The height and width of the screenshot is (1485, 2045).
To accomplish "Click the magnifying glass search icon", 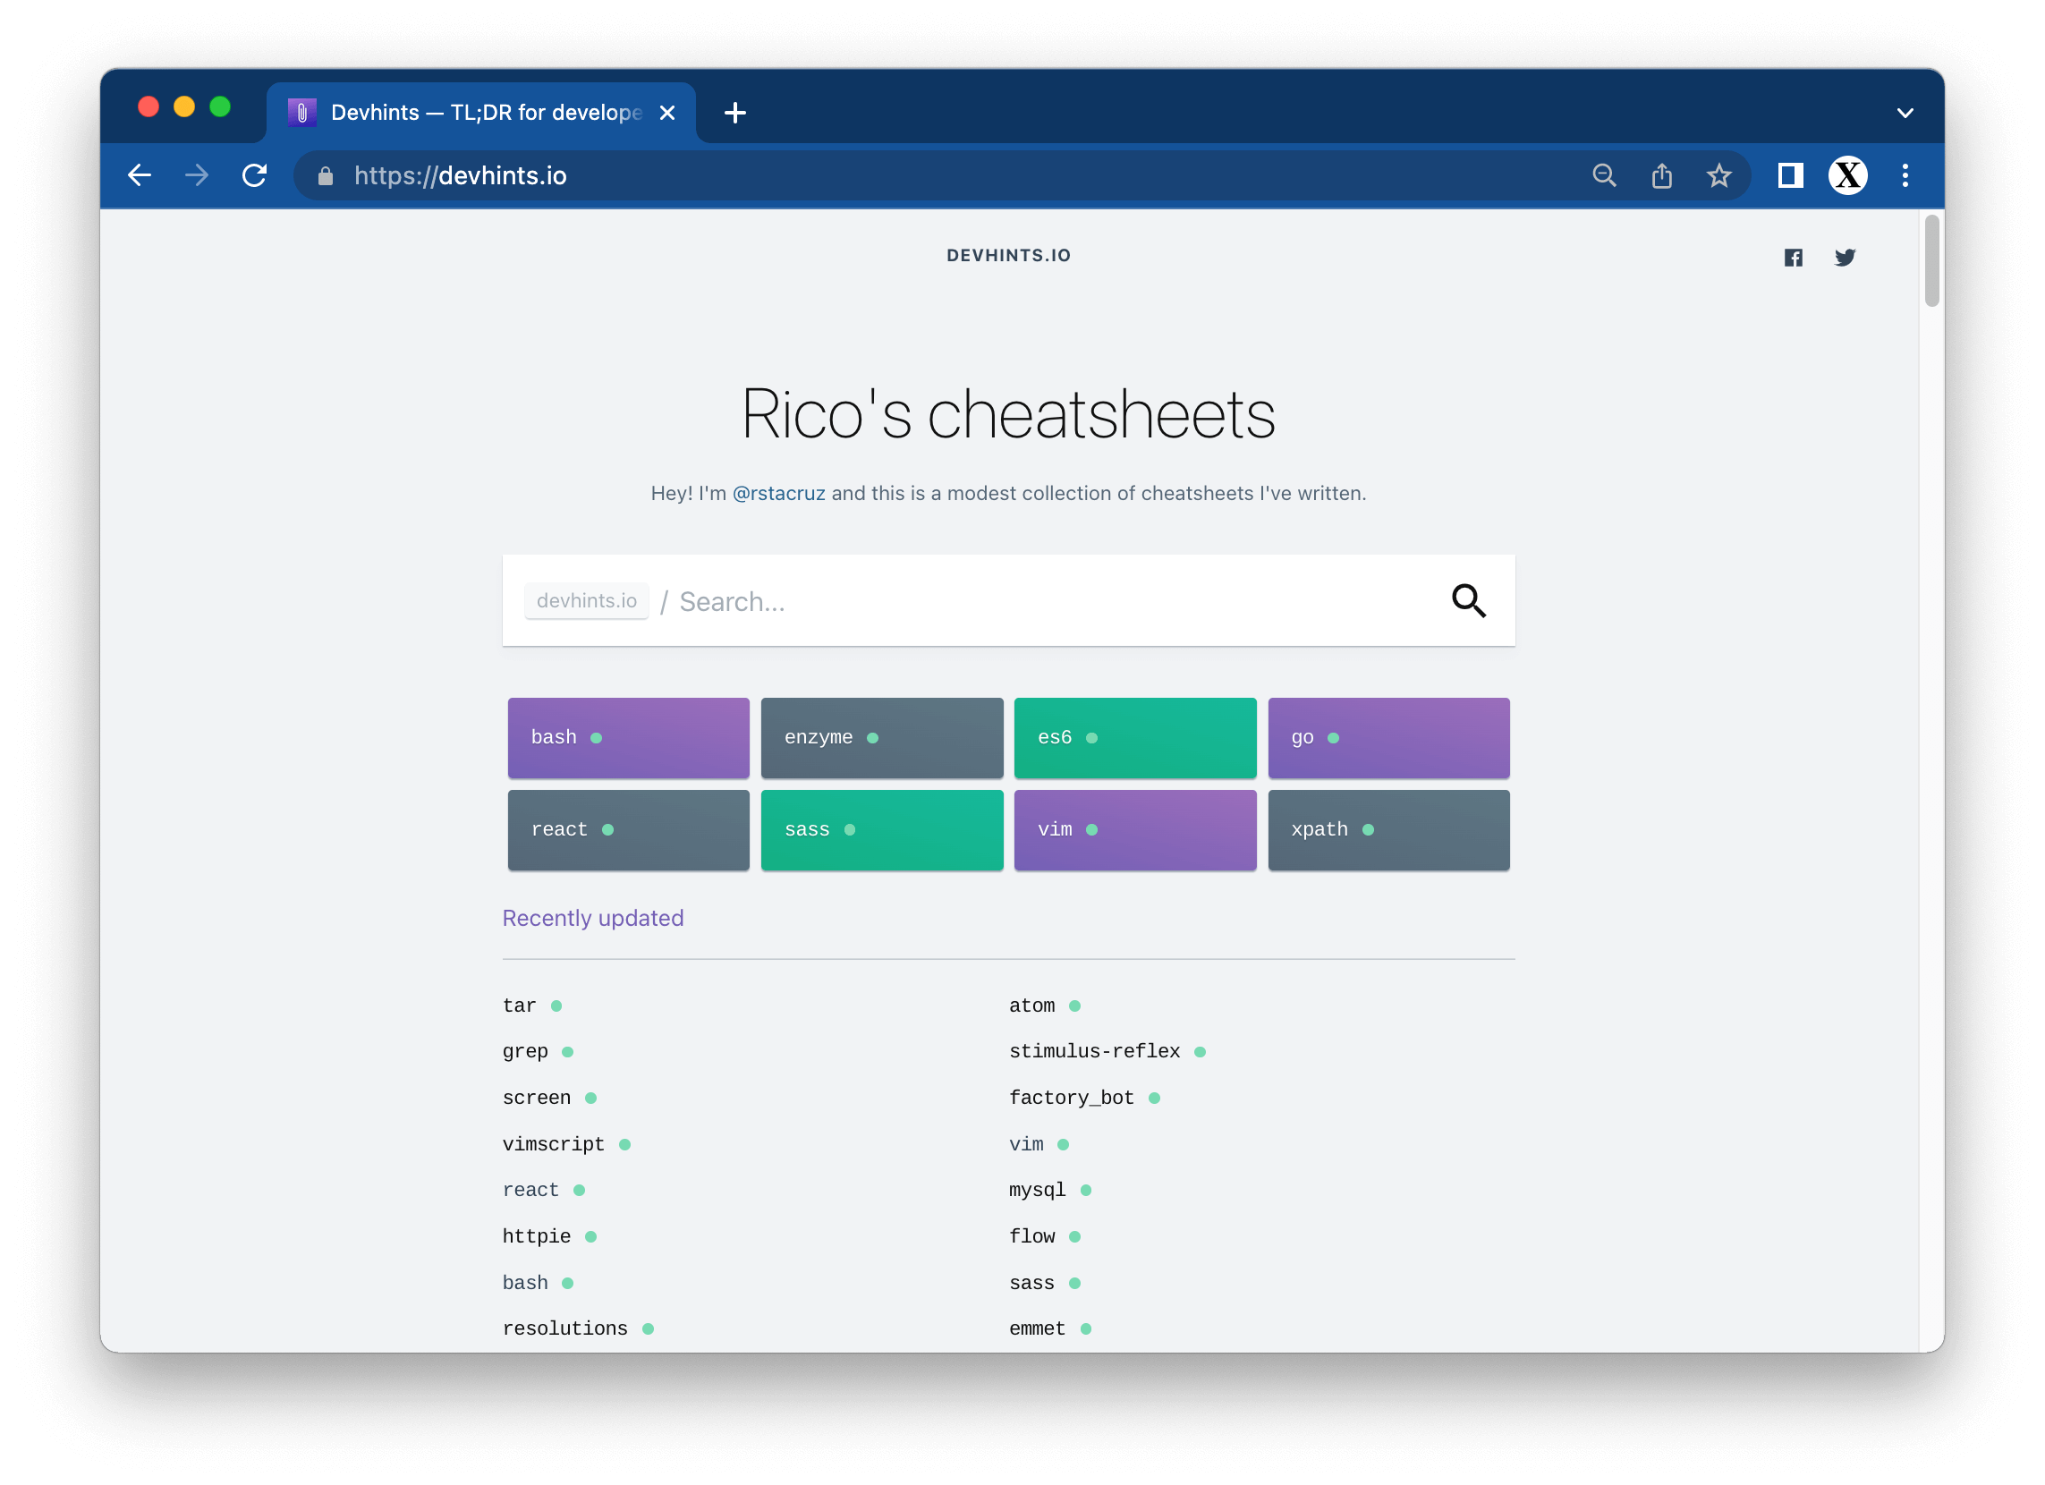I will tap(1468, 600).
